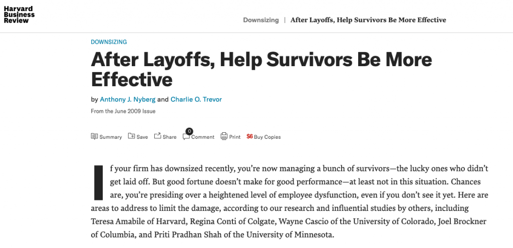Click the From the June 2009 Issue text
The image size is (513, 248).
click(123, 111)
